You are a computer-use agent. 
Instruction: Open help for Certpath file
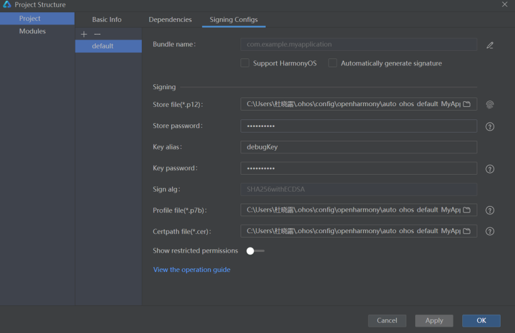[490, 231]
